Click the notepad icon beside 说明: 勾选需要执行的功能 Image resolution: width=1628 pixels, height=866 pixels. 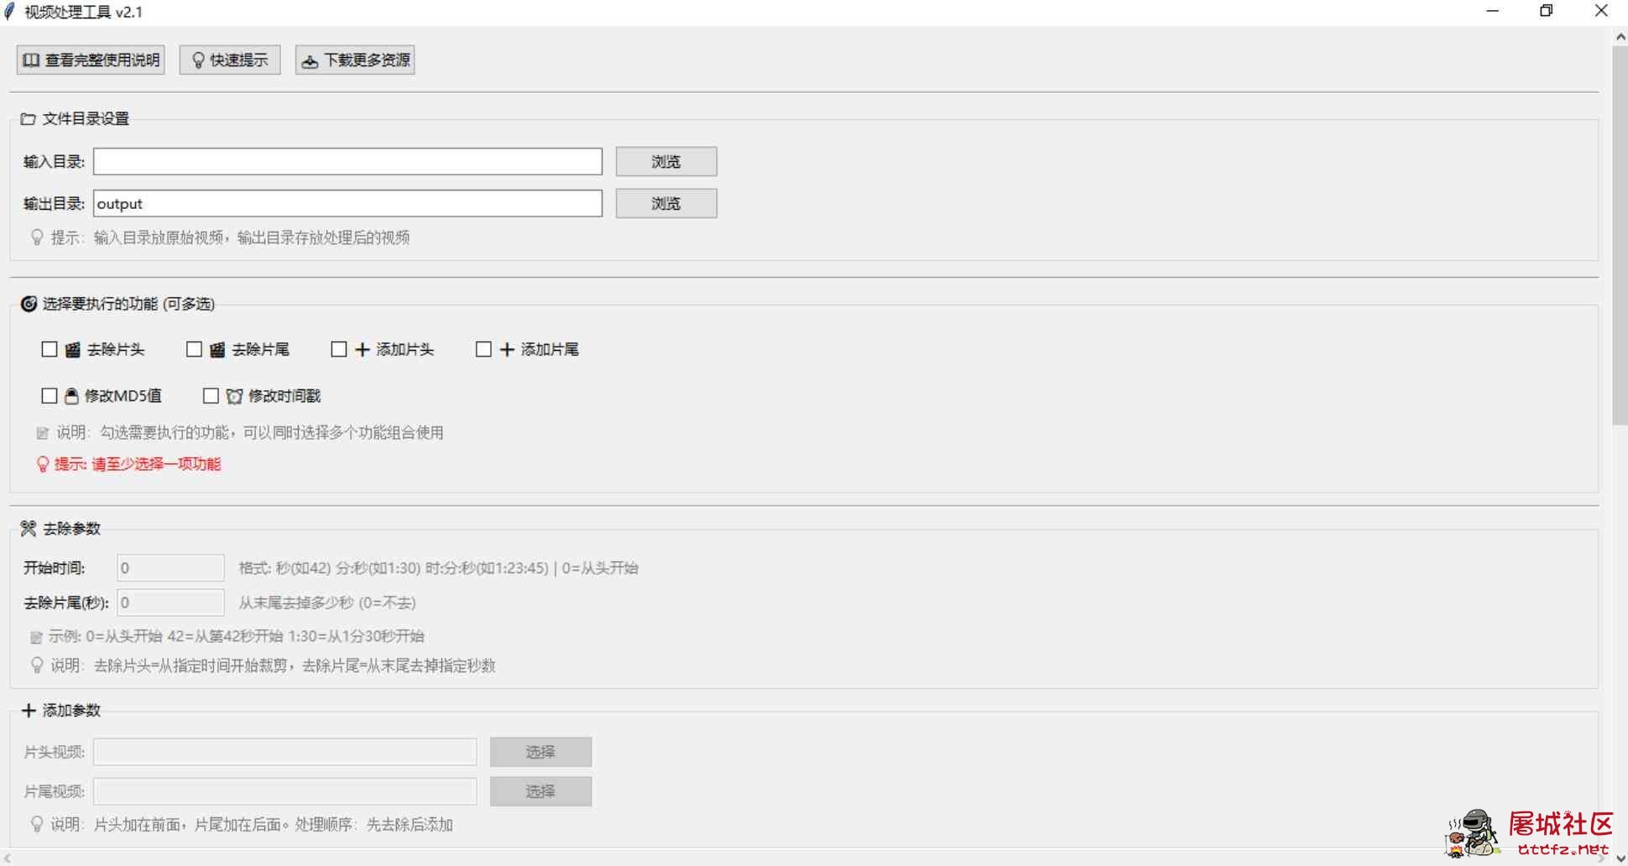click(x=42, y=433)
